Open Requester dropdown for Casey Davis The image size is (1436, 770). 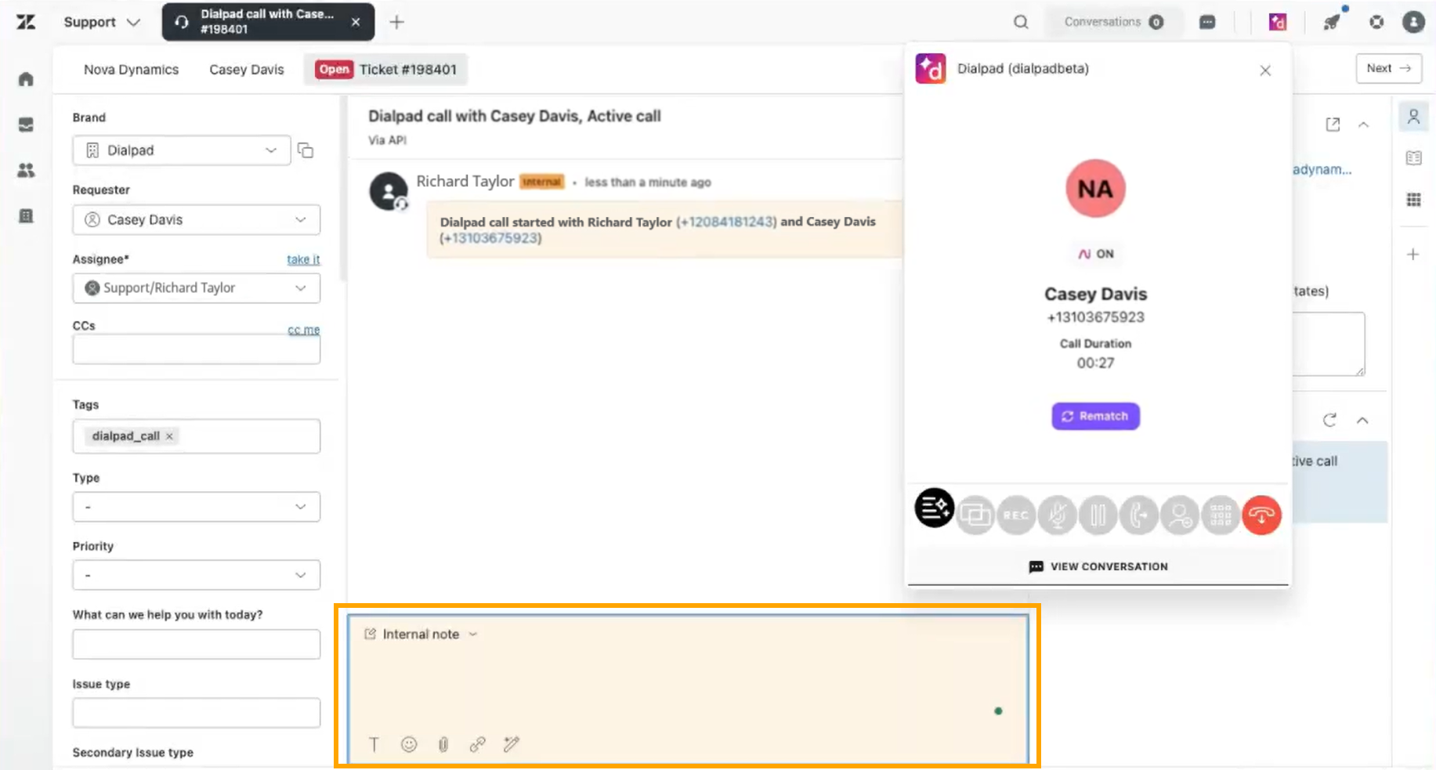(197, 219)
